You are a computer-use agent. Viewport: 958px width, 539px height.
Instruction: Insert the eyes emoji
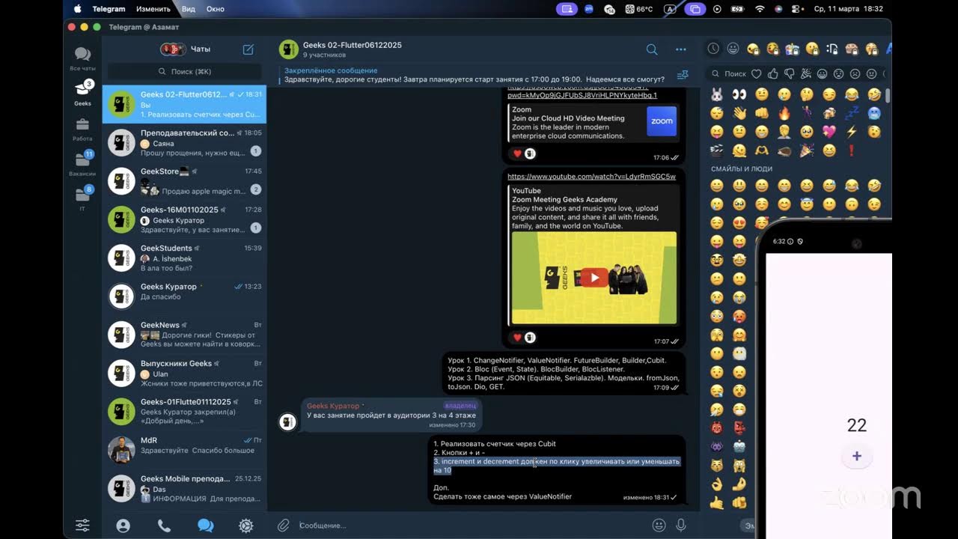[x=739, y=95]
